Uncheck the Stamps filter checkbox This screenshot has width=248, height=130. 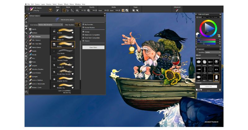[x=83, y=32]
